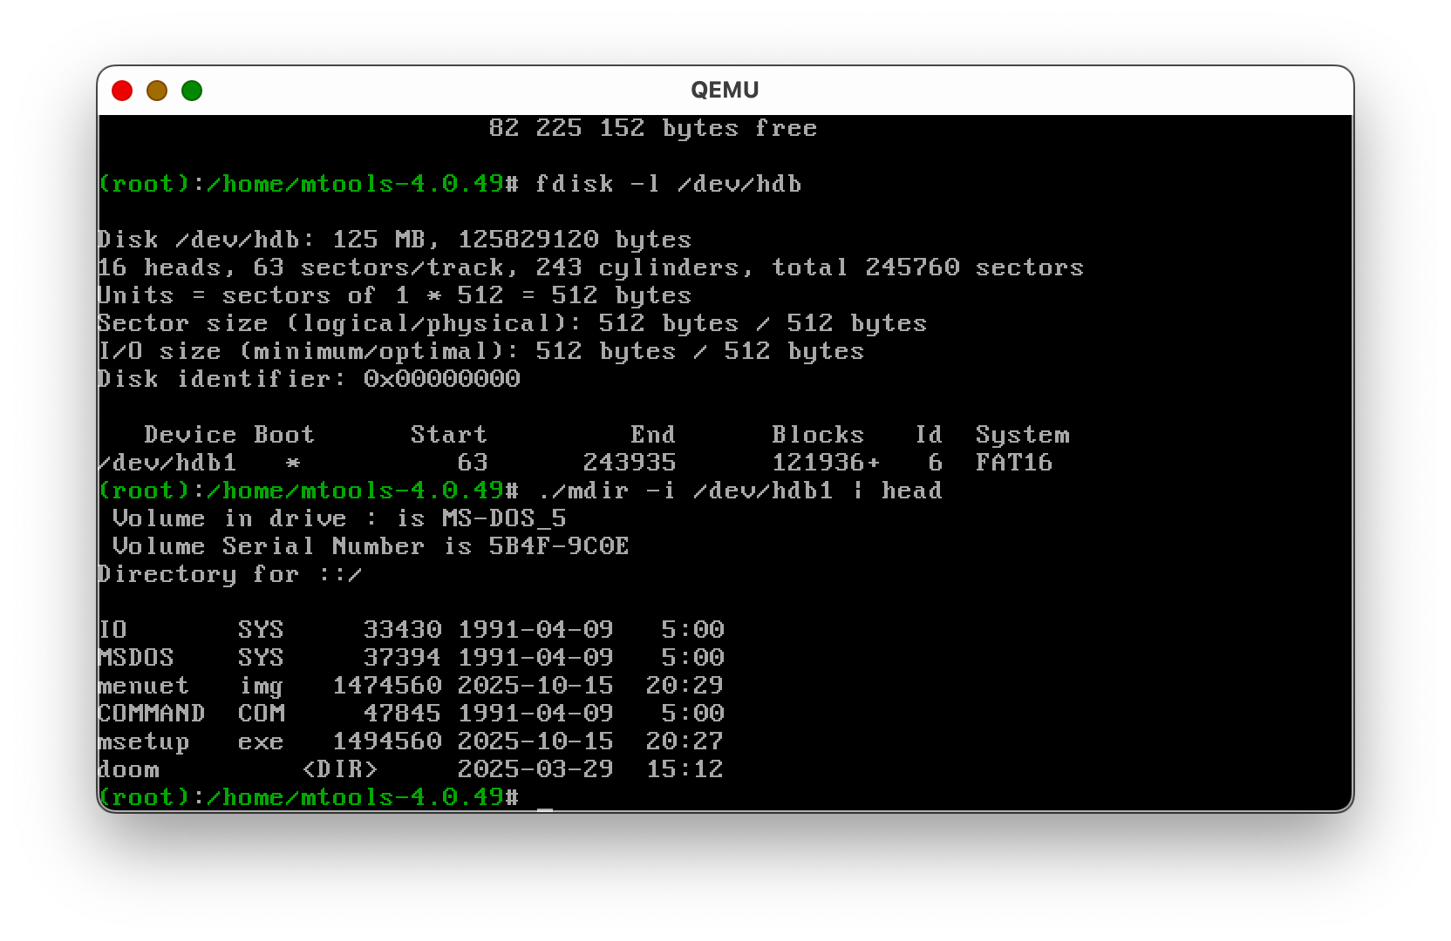The width and height of the screenshot is (1451, 941).
Task: Click the QEMU window title text
Action: [725, 91]
